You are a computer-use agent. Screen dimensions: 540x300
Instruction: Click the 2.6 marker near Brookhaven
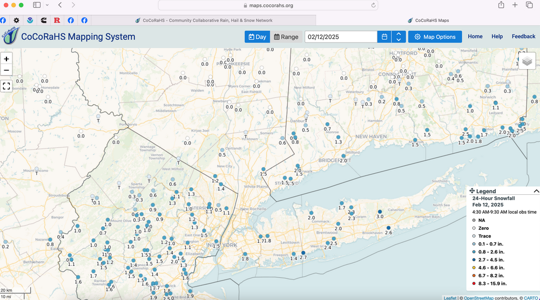click(x=388, y=228)
